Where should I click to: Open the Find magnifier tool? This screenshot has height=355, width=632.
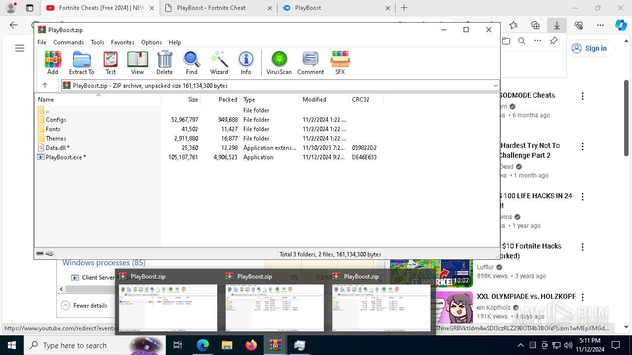(x=192, y=63)
